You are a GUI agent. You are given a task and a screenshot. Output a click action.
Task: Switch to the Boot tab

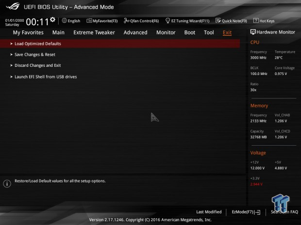pyautogui.click(x=190, y=32)
